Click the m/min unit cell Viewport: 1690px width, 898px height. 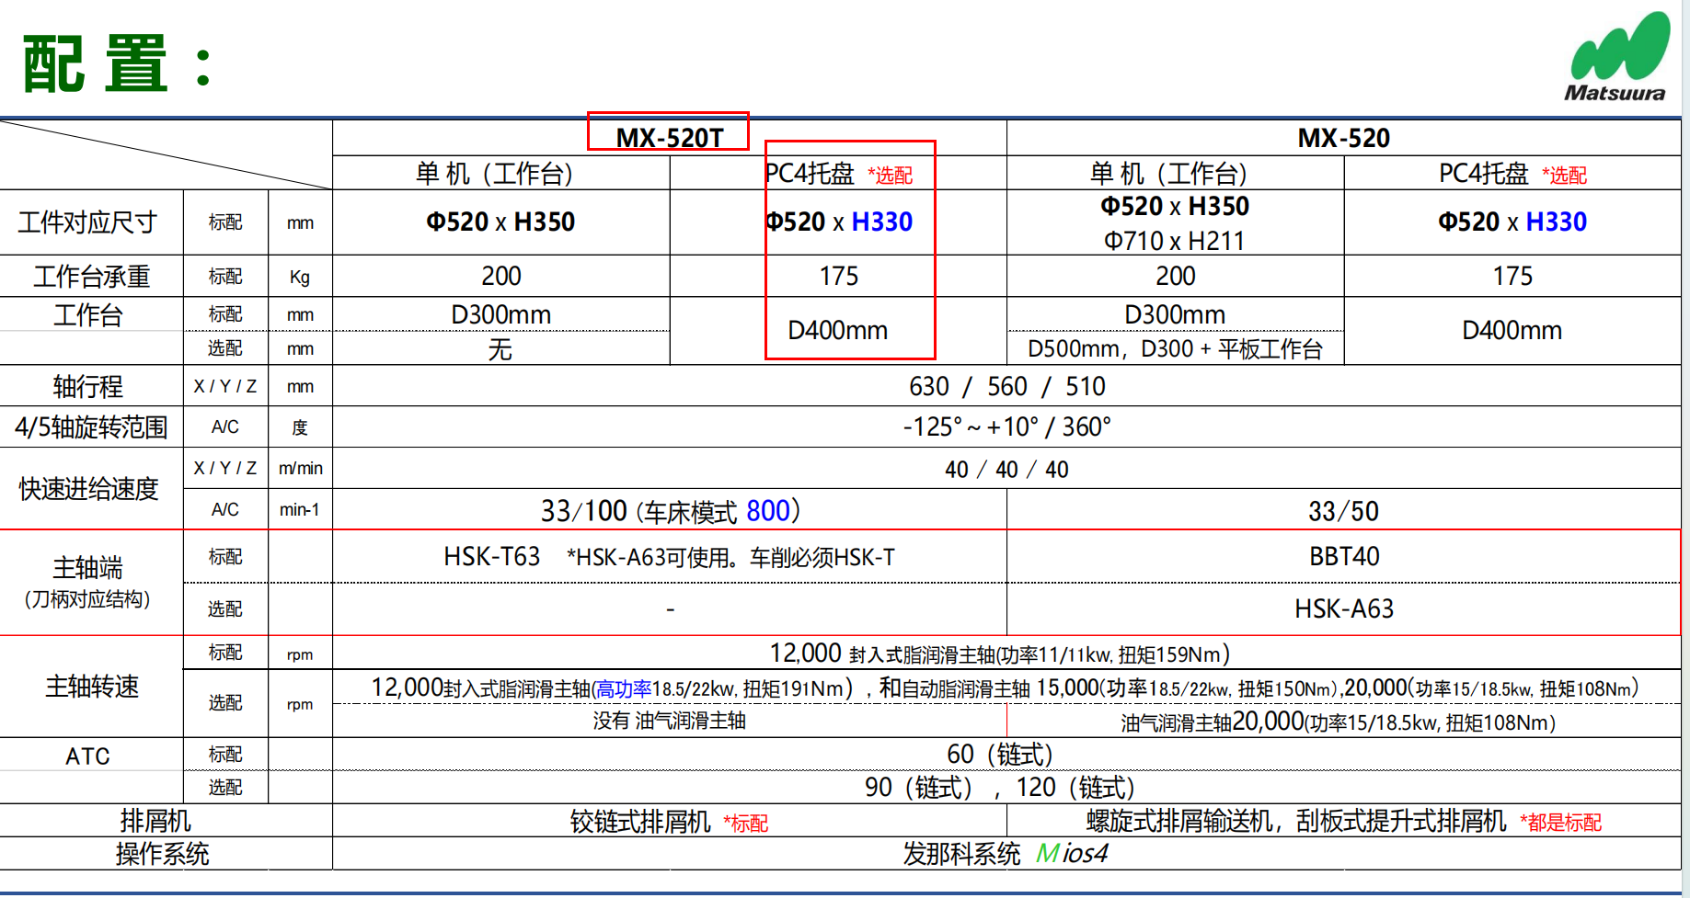pos(301,469)
